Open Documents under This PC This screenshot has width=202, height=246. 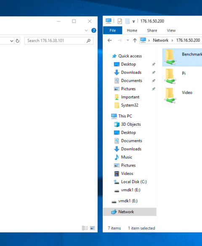pyautogui.click(x=132, y=141)
